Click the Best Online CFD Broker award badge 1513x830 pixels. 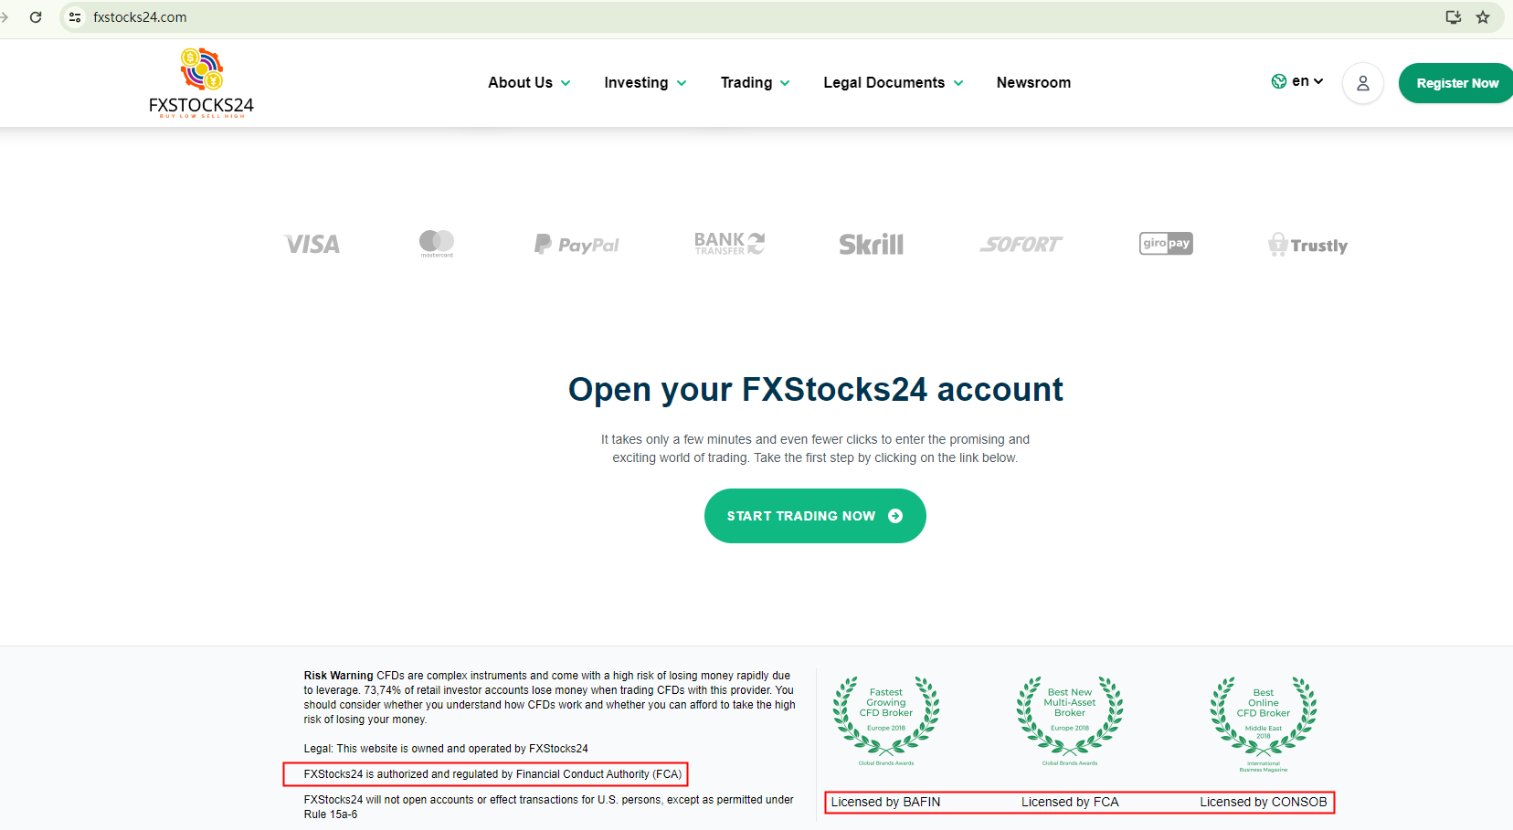click(1264, 723)
